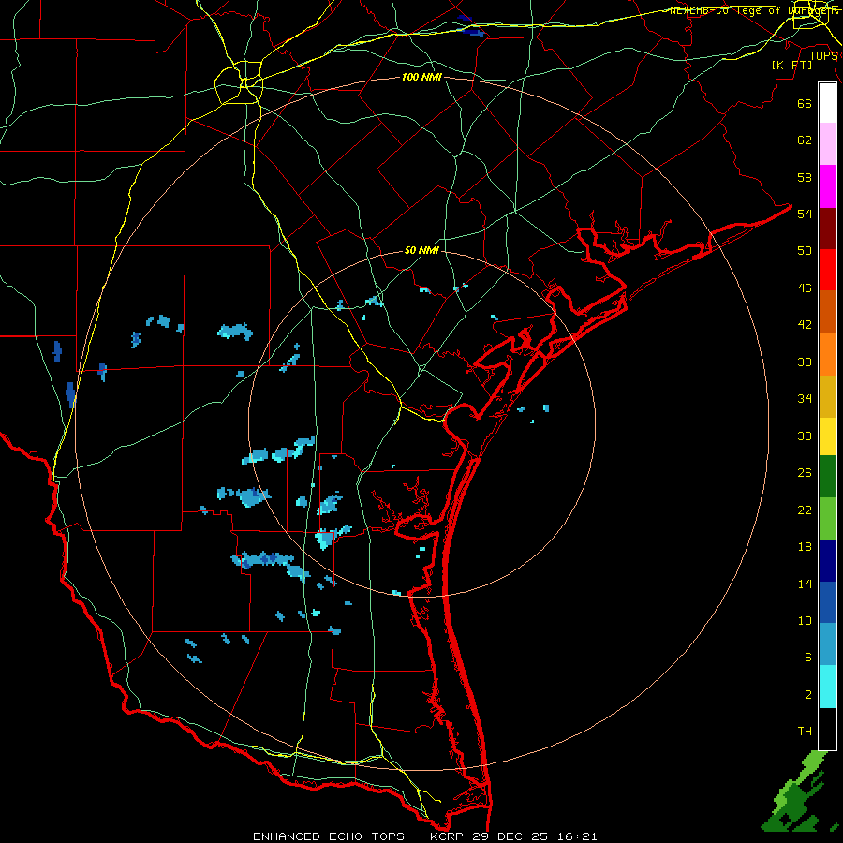This screenshot has height=843, width=843.
Task: Click the magenta legend swatch
Action: point(827,186)
